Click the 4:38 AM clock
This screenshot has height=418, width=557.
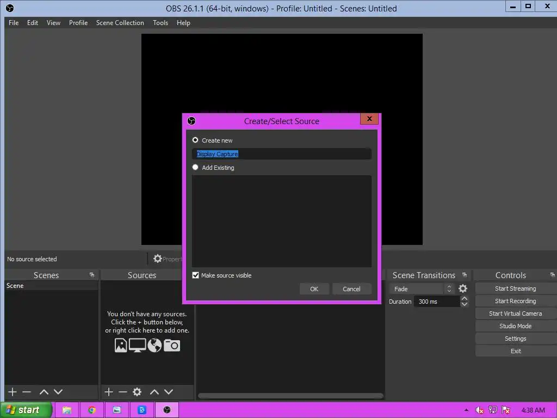point(533,410)
